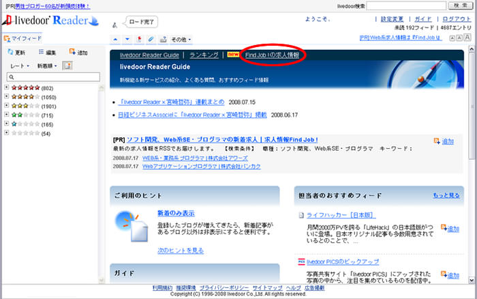The width and height of the screenshot is (477, 299).
Task: Open 利用規約 footer link
Action: tap(162, 287)
